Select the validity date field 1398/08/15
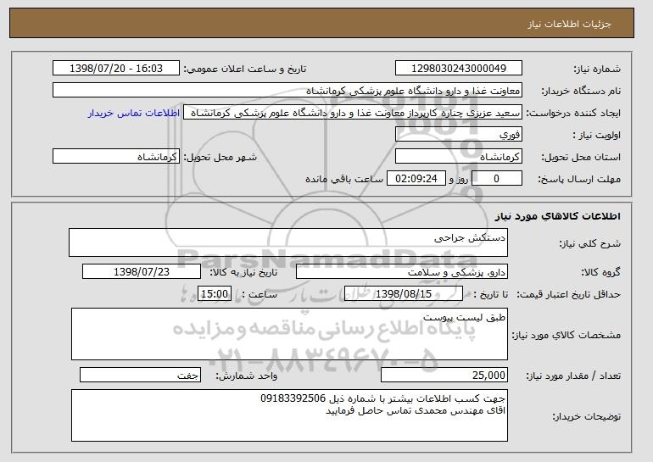Image resolution: width=653 pixels, height=462 pixels. coord(404,294)
